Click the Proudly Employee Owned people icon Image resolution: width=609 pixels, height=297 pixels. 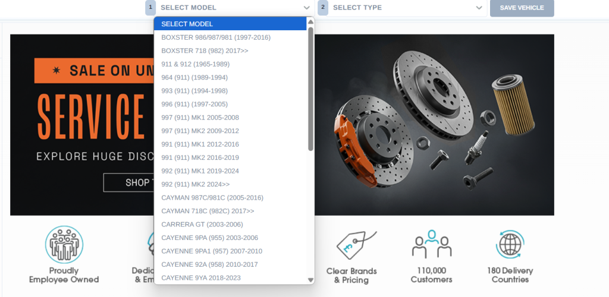(64, 245)
